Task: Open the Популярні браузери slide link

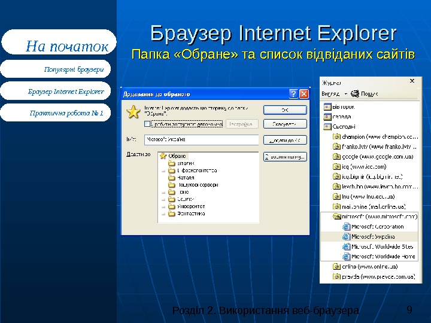Action: pyautogui.click(x=56, y=69)
